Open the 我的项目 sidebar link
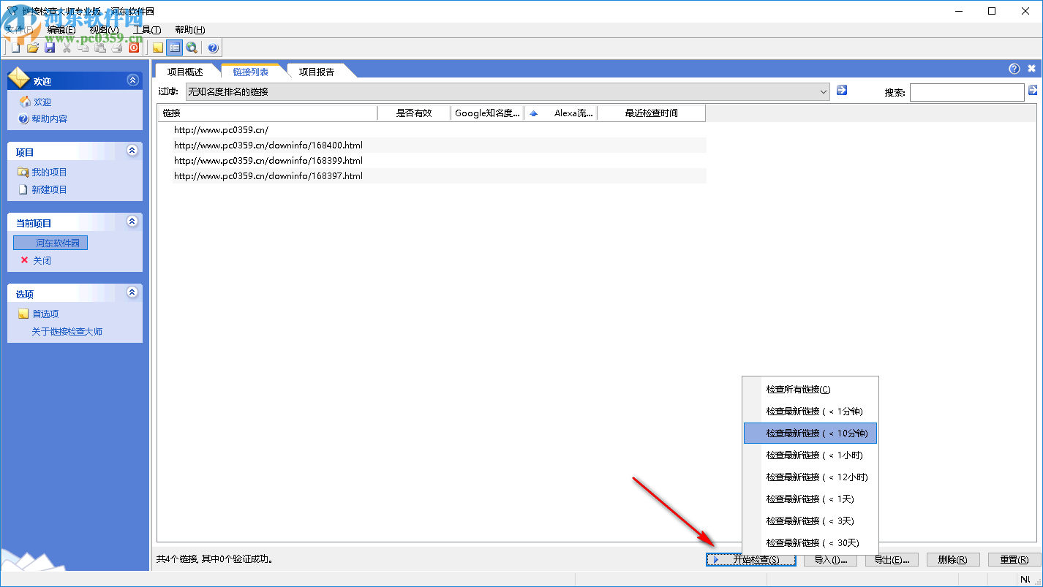Image resolution: width=1043 pixels, height=587 pixels. [49, 173]
